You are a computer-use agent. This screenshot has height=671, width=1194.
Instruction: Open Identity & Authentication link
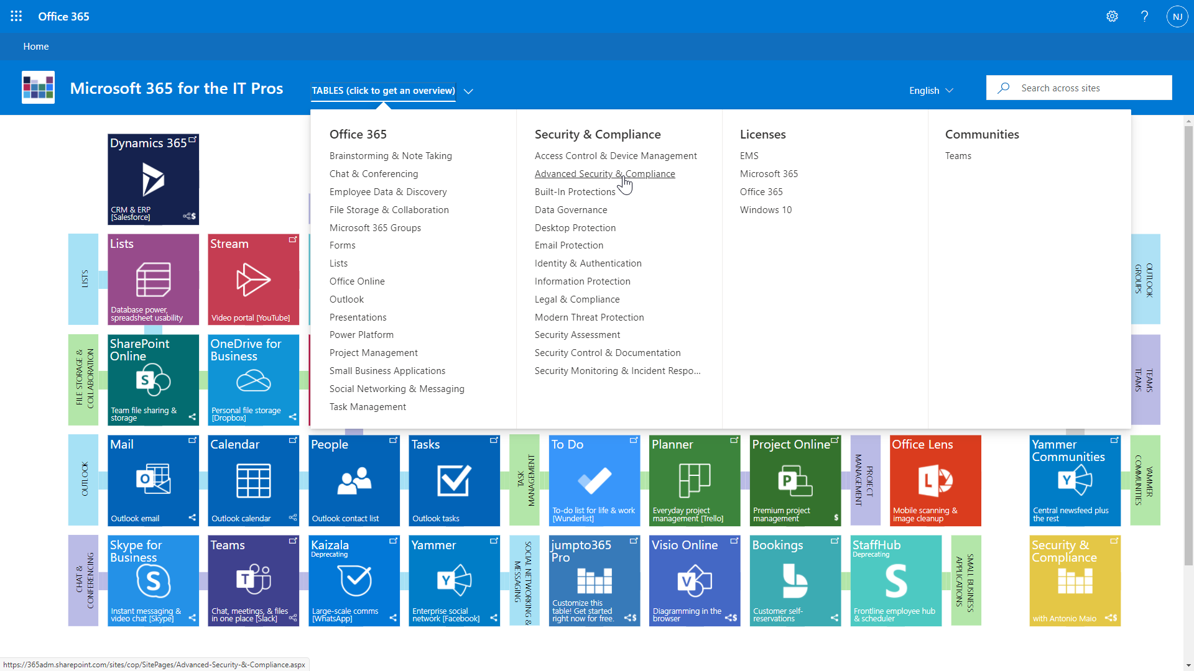(588, 263)
